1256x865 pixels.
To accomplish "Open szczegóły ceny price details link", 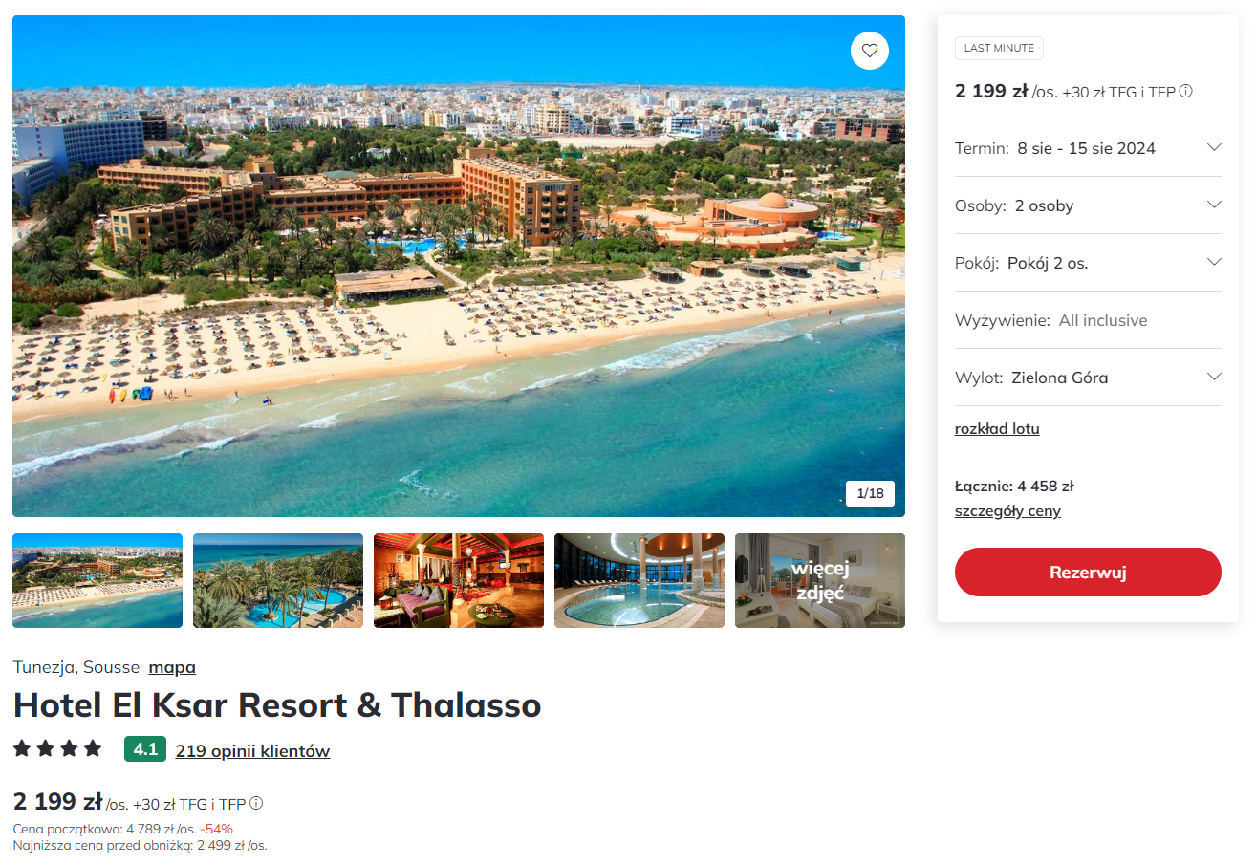I will (x=1007, y=511).
